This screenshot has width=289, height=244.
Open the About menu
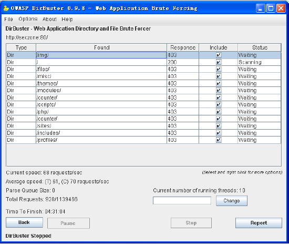click(x=49, y=19)
